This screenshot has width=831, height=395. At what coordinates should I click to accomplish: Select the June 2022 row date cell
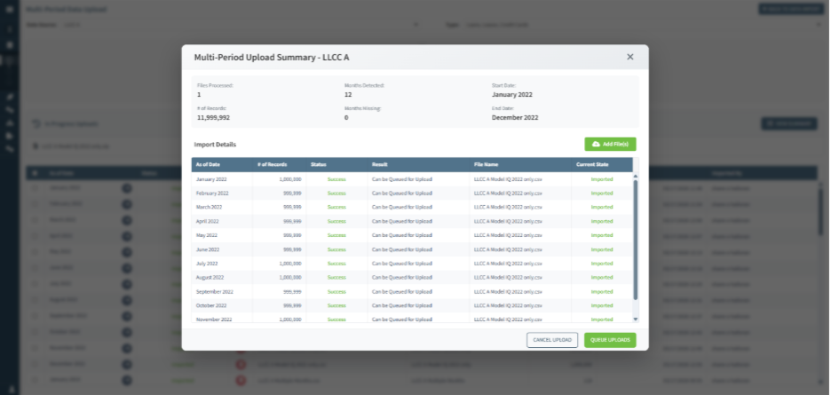click(x=208, y=249)
